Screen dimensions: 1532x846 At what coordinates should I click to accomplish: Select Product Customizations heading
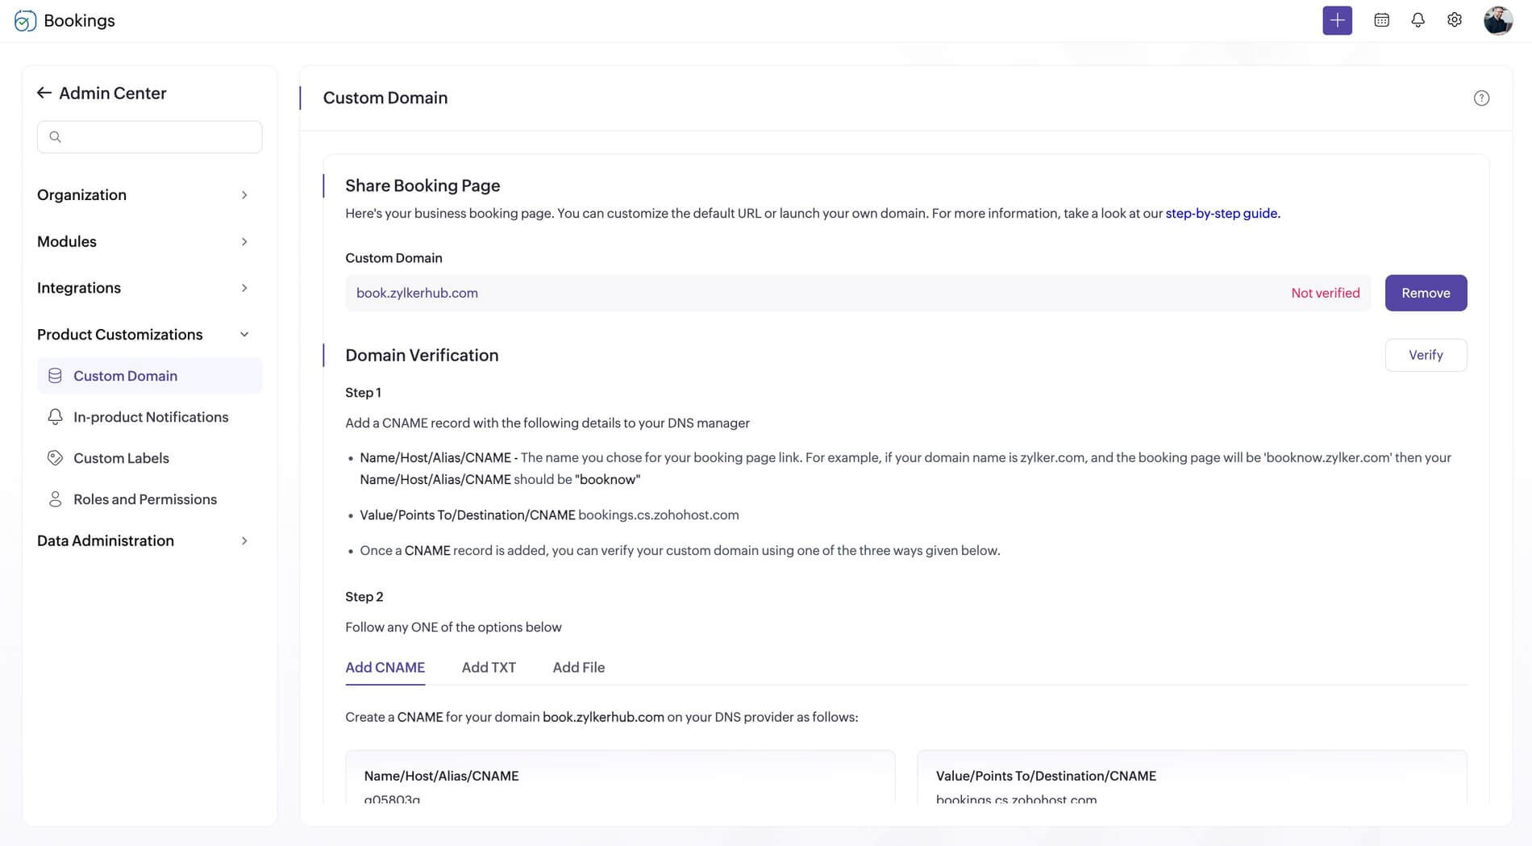coord(120,335)
